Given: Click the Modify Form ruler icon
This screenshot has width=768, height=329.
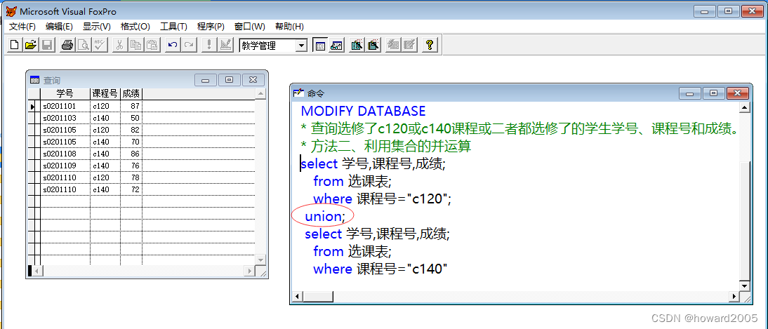Looking at the screenshot, I should [225, 45].
